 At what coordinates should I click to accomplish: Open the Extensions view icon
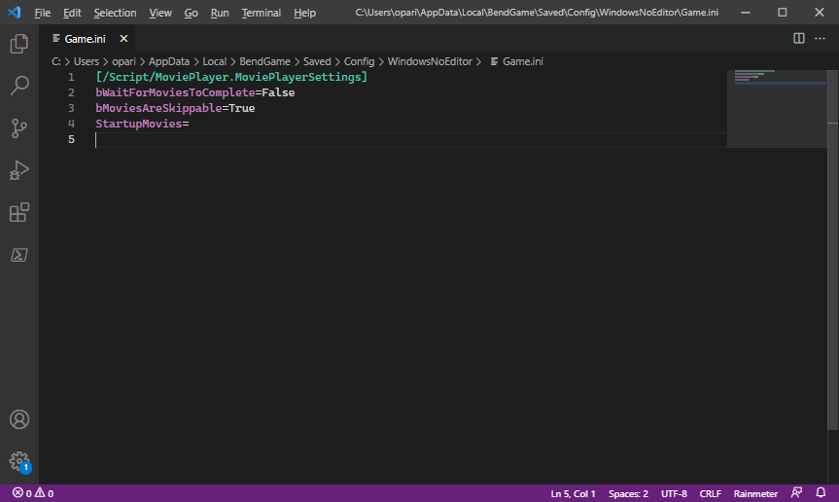click(x=19, y=212)
